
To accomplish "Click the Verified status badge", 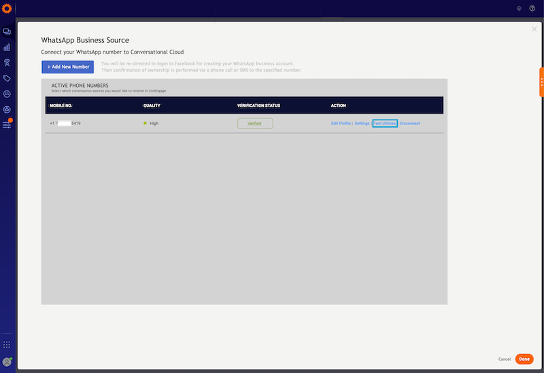I will [x=255, y=124].
